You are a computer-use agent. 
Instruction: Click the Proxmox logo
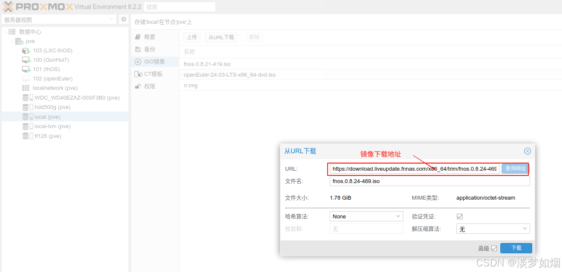point(38,6)
